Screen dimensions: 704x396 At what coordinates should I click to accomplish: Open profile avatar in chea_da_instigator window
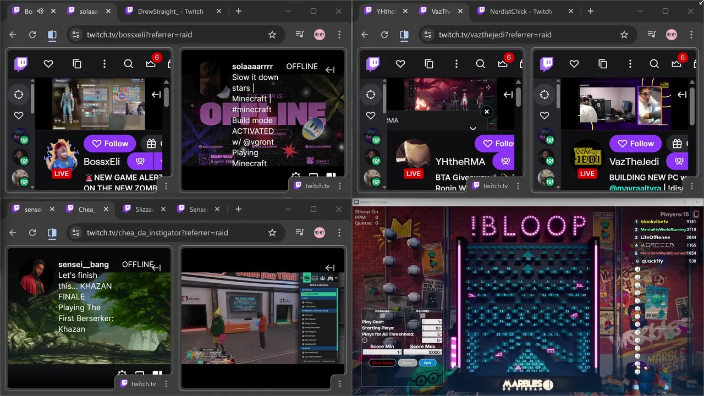pos(320,233)
